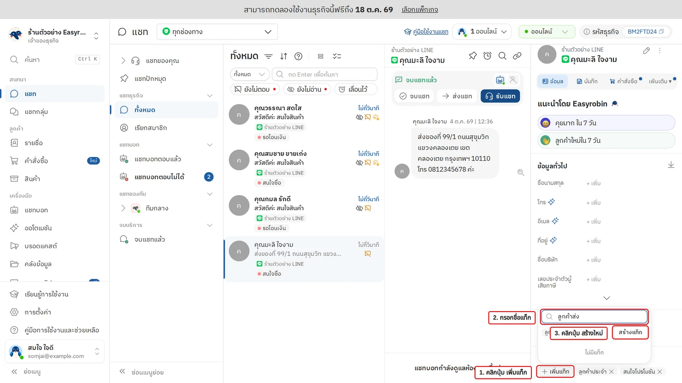Toggle the เลื่อนไว้ filter chip
This screenshot has height=383, width=682.
click(x=356, y=89)
